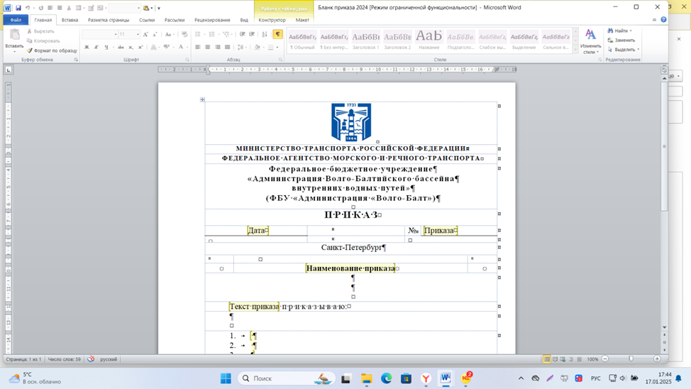
Task: Toggle bold formatting (Ж)
Action: pos(87,47)
